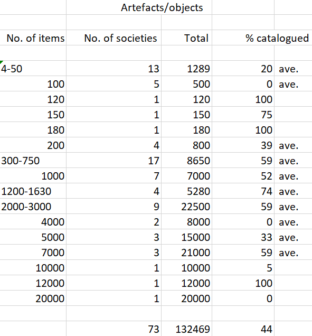Select the No. of societies header cell
This screenshot has height=336, width=312.
[x=114, y=38]
